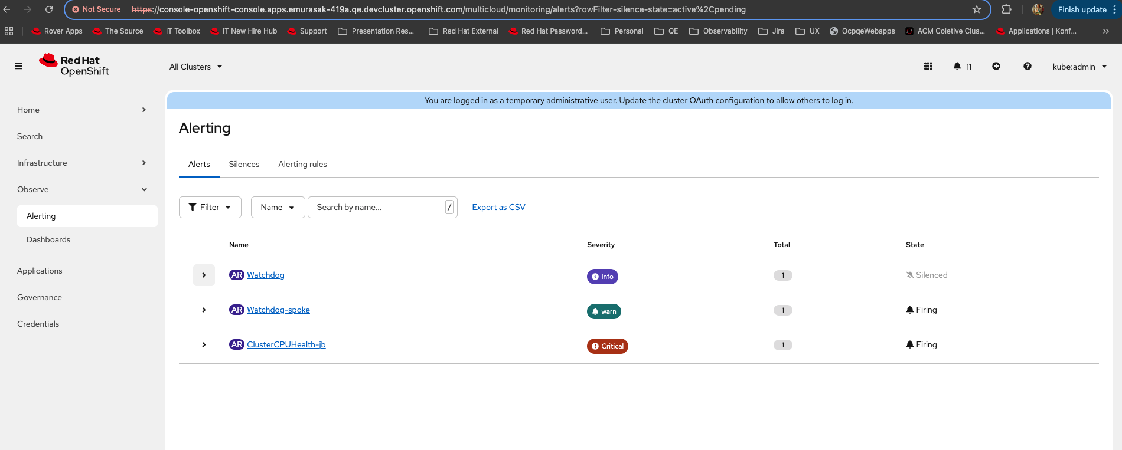1122x450 pixels.
Task: Reload the page using browser refresh icon
Action: [x=49, y=9]
